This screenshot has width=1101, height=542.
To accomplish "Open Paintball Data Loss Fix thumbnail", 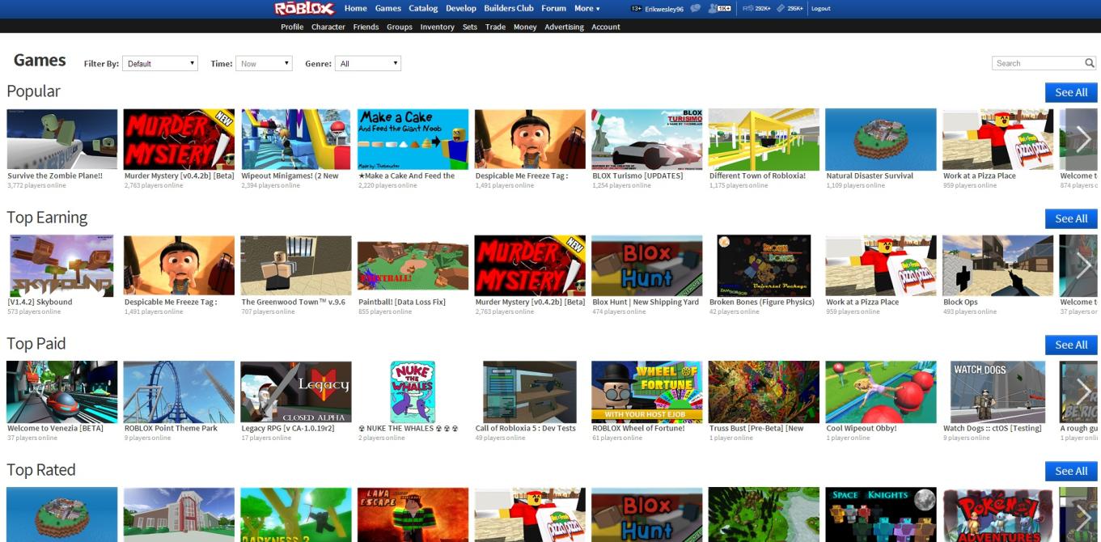I will coord(413,265).
